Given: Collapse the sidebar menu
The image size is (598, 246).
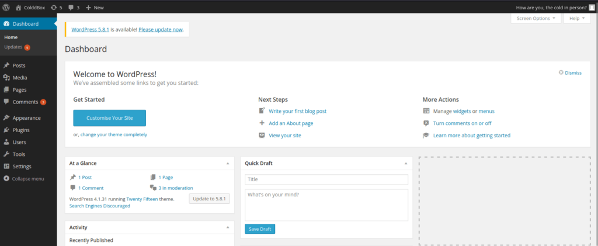Looking at the screenshot, I should 24,179.
